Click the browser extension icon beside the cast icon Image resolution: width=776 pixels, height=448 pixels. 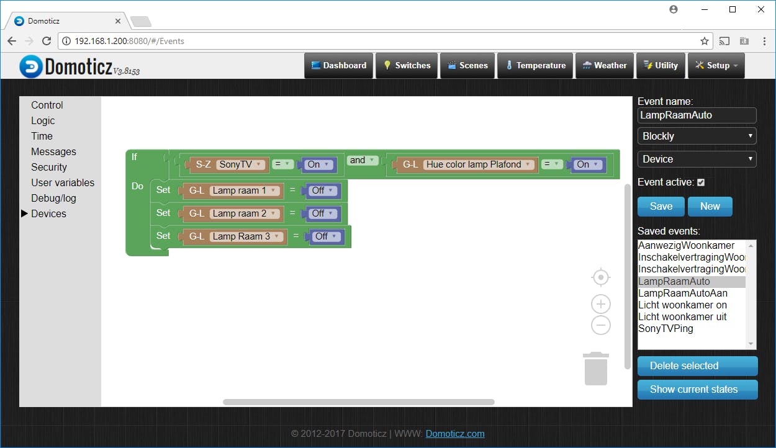pos(744,41)
